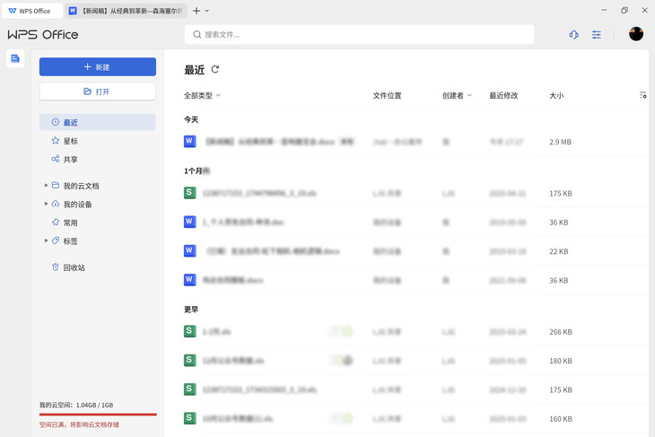This screenshot has height=437, width=655.
Task: Click the refresh icon next to 最近
Action: [x=215, y=69]
